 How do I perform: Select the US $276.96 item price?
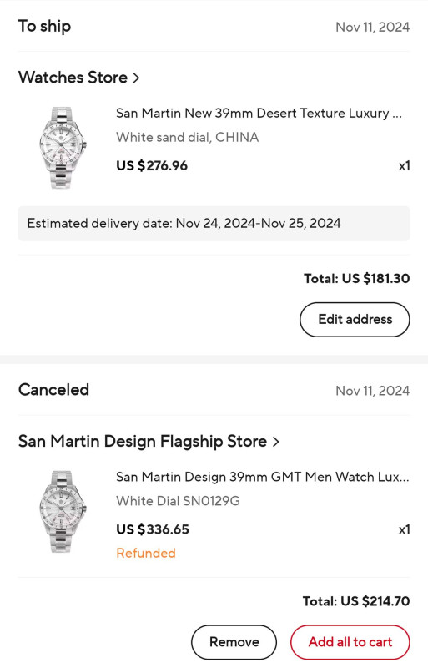tap(152, 165)
